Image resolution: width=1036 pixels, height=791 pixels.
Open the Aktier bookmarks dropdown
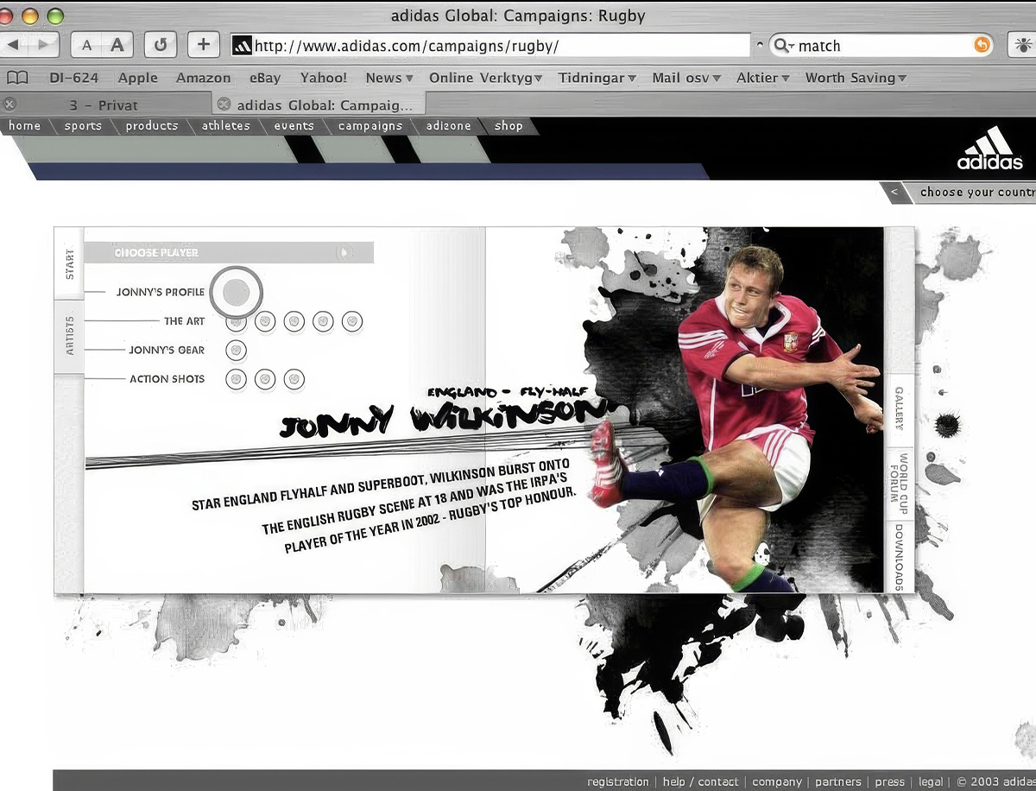[763, 78]
